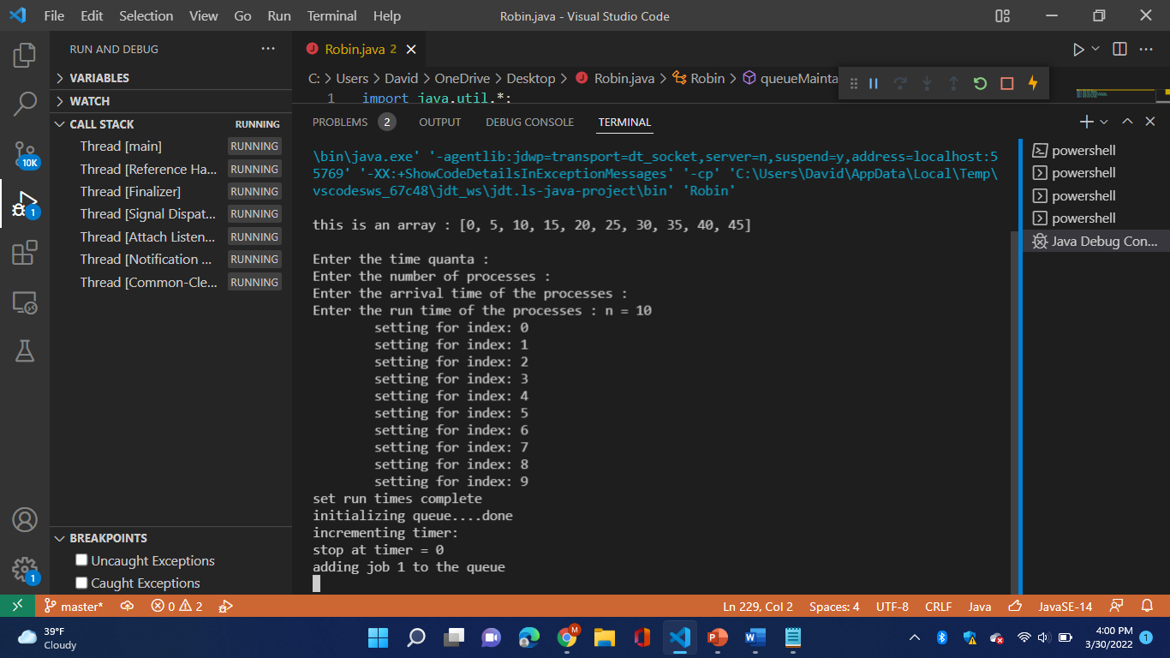This screenshot has height=658, width=1170.
Task: Open the Remote Explorer icon
Action: point(25,302)
